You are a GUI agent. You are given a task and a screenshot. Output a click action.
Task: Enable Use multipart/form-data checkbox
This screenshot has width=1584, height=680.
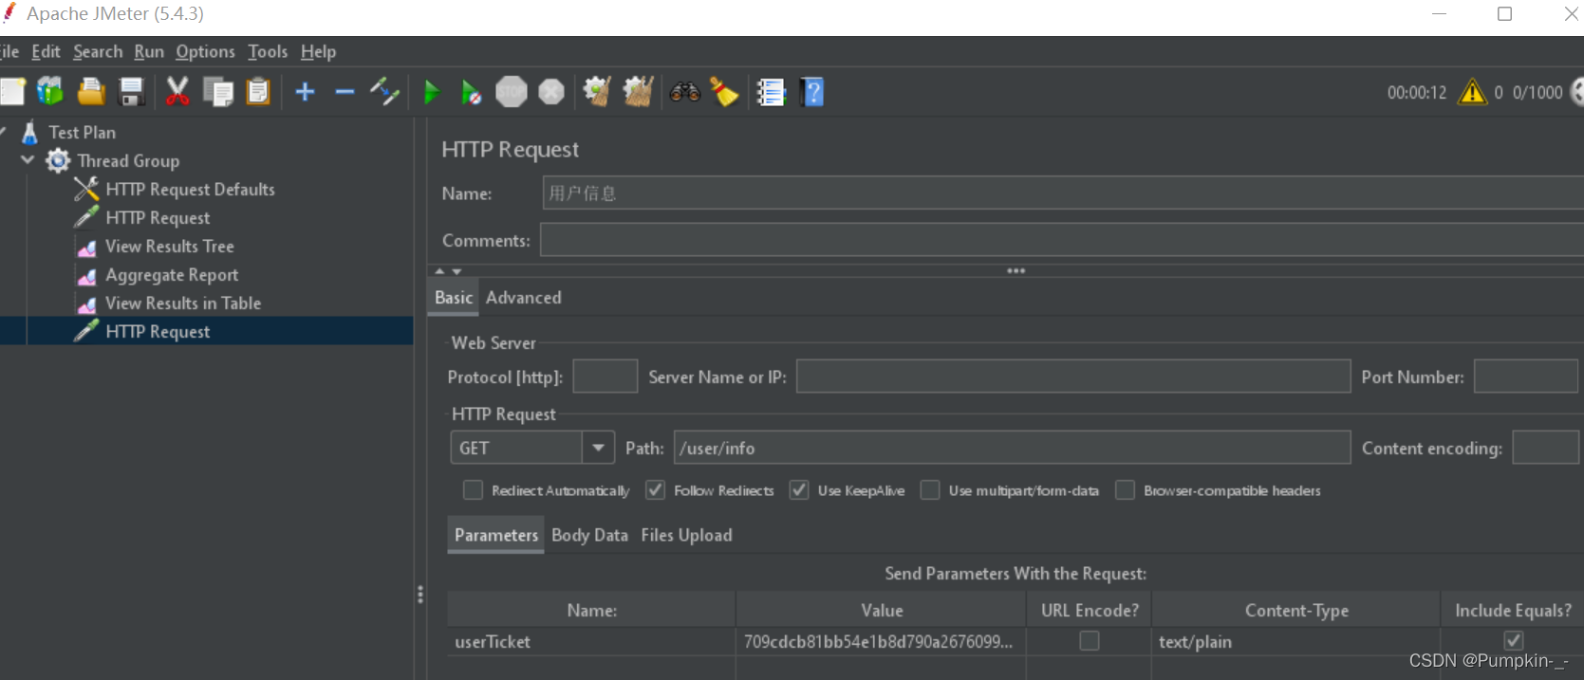tap(930, 490)
